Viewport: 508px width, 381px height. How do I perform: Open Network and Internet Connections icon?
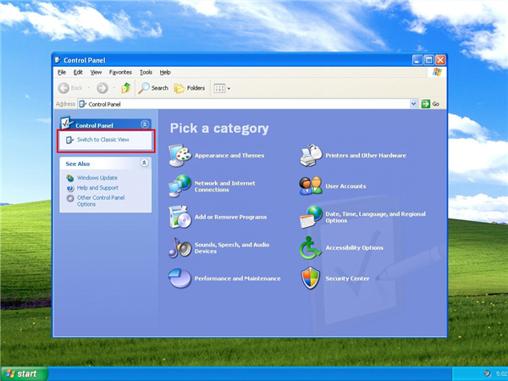(x=180, y=186)
